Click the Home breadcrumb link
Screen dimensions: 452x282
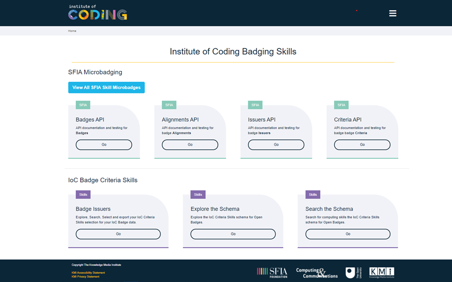(x=72, y=31)
